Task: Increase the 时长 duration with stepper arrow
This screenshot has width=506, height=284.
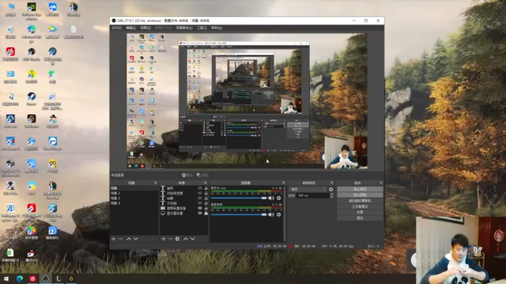Action: (x=331, y=194)
